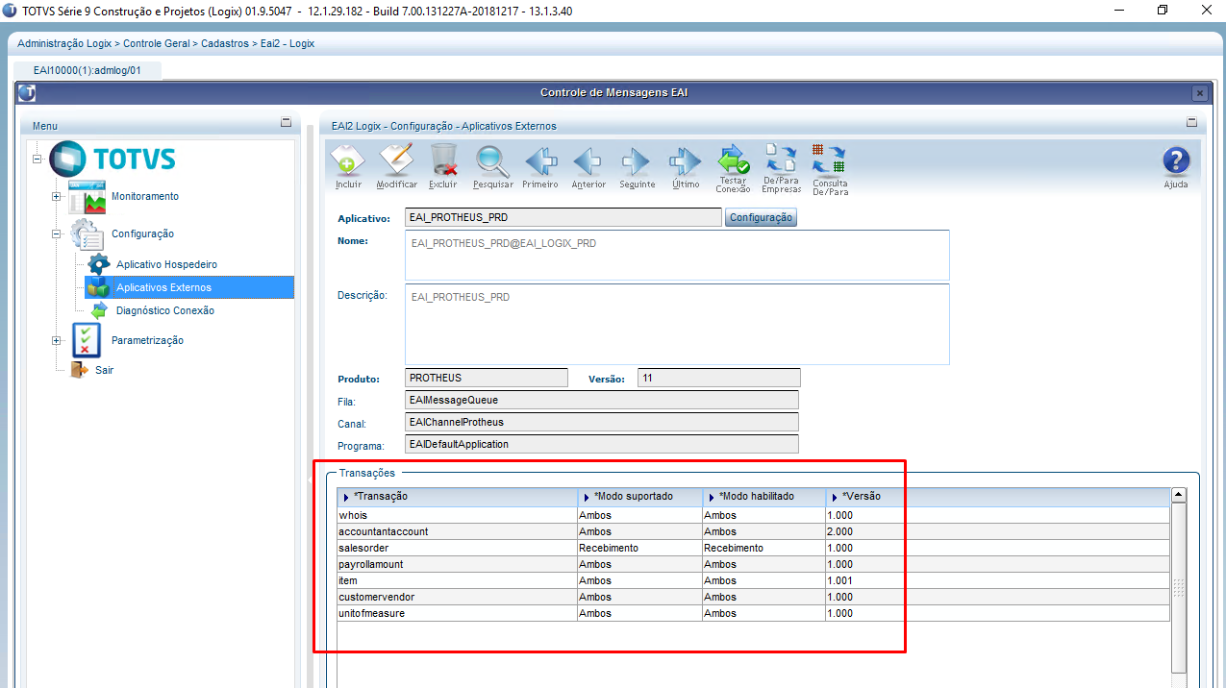This screenshot has height=688, width=1226.
Task: Click Testar Conexão icon
Action: pos(734,159)
